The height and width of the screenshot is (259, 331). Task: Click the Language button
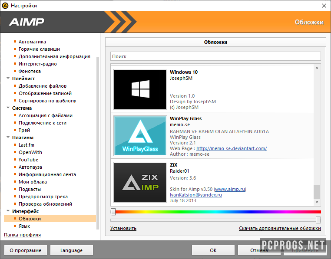pos(72,250)
